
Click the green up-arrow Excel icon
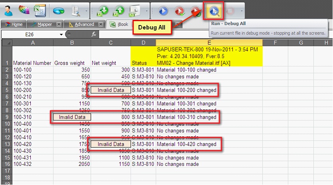point(119,10)
